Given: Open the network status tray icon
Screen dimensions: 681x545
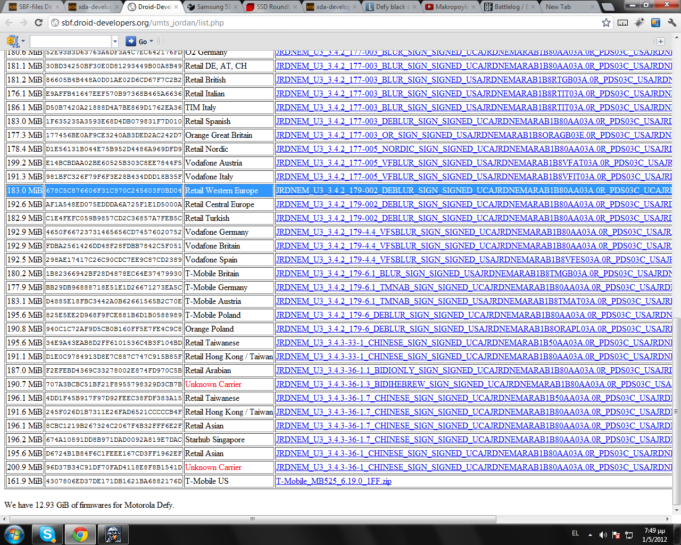Looking at the screenshot, I should [x=629, y=534].
